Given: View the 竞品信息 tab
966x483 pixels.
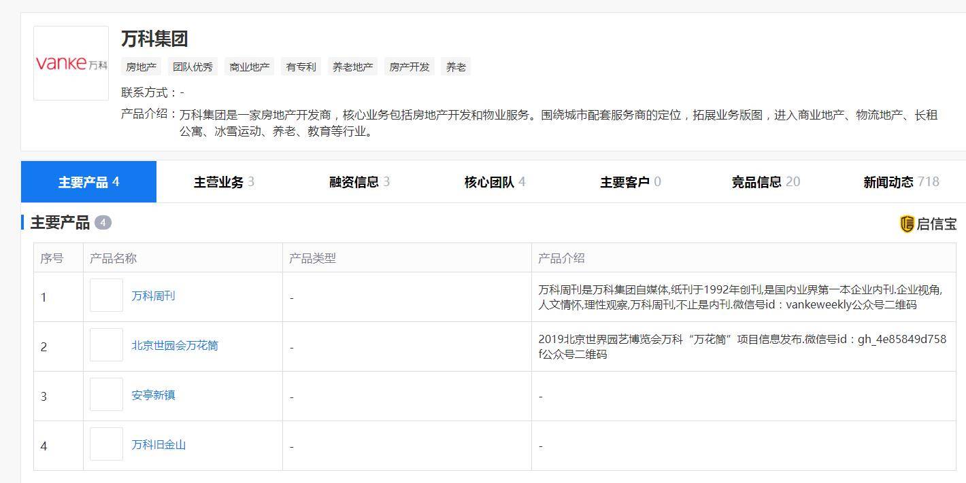Looking at the screenshot, I should point(765,182).
